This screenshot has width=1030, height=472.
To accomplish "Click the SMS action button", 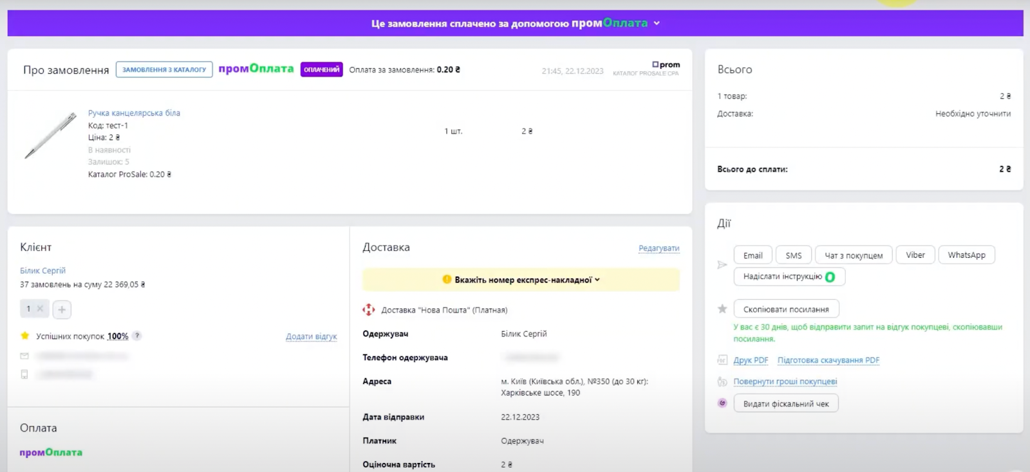I will pos(794,255).
